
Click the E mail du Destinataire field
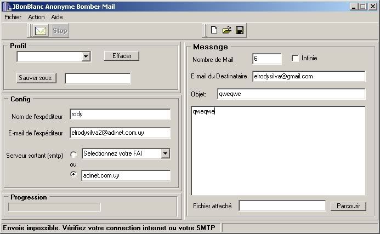pyautogui.click(x=309, y=77)
